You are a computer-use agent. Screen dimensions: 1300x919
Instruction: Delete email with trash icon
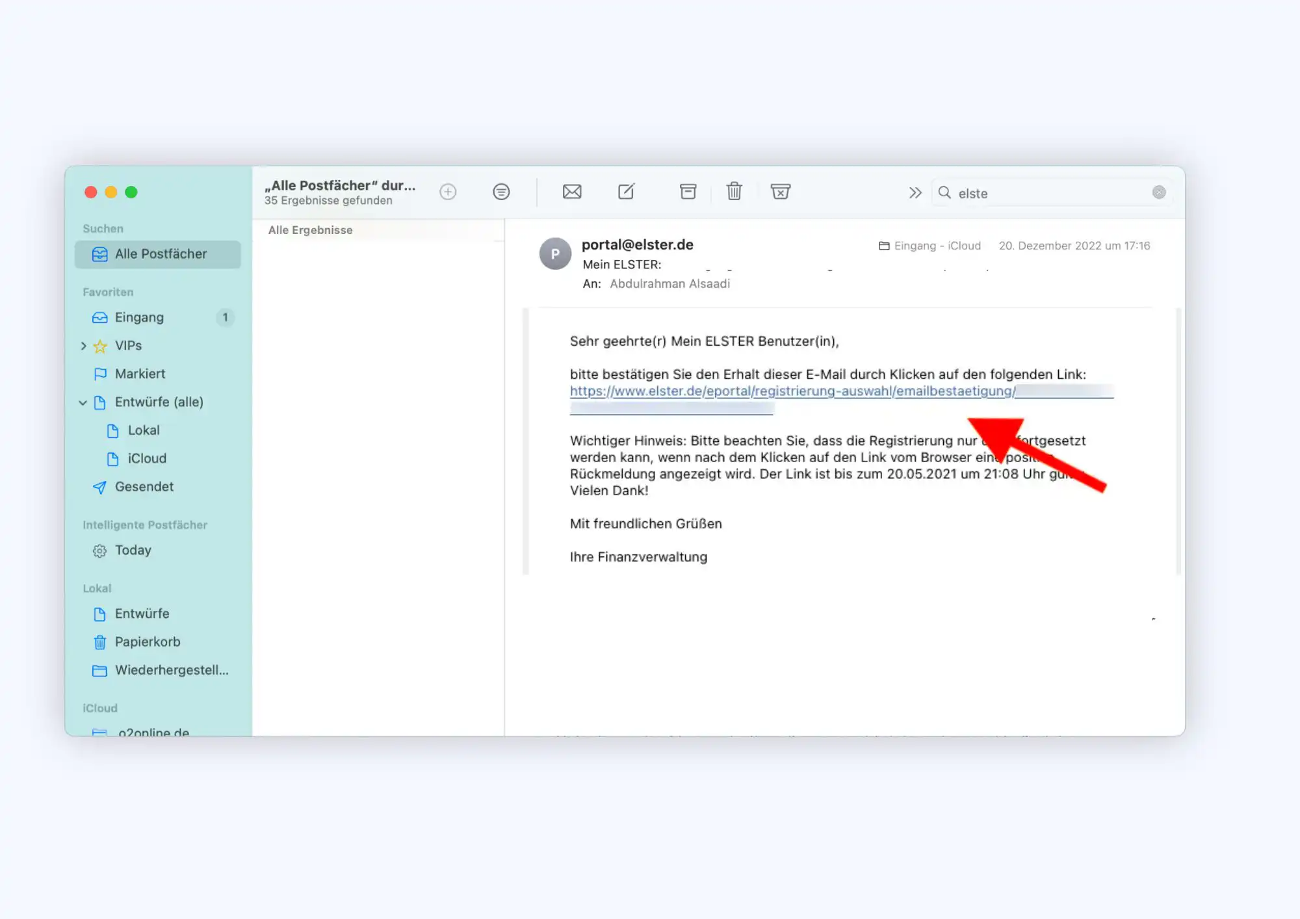tap(734, 192)
